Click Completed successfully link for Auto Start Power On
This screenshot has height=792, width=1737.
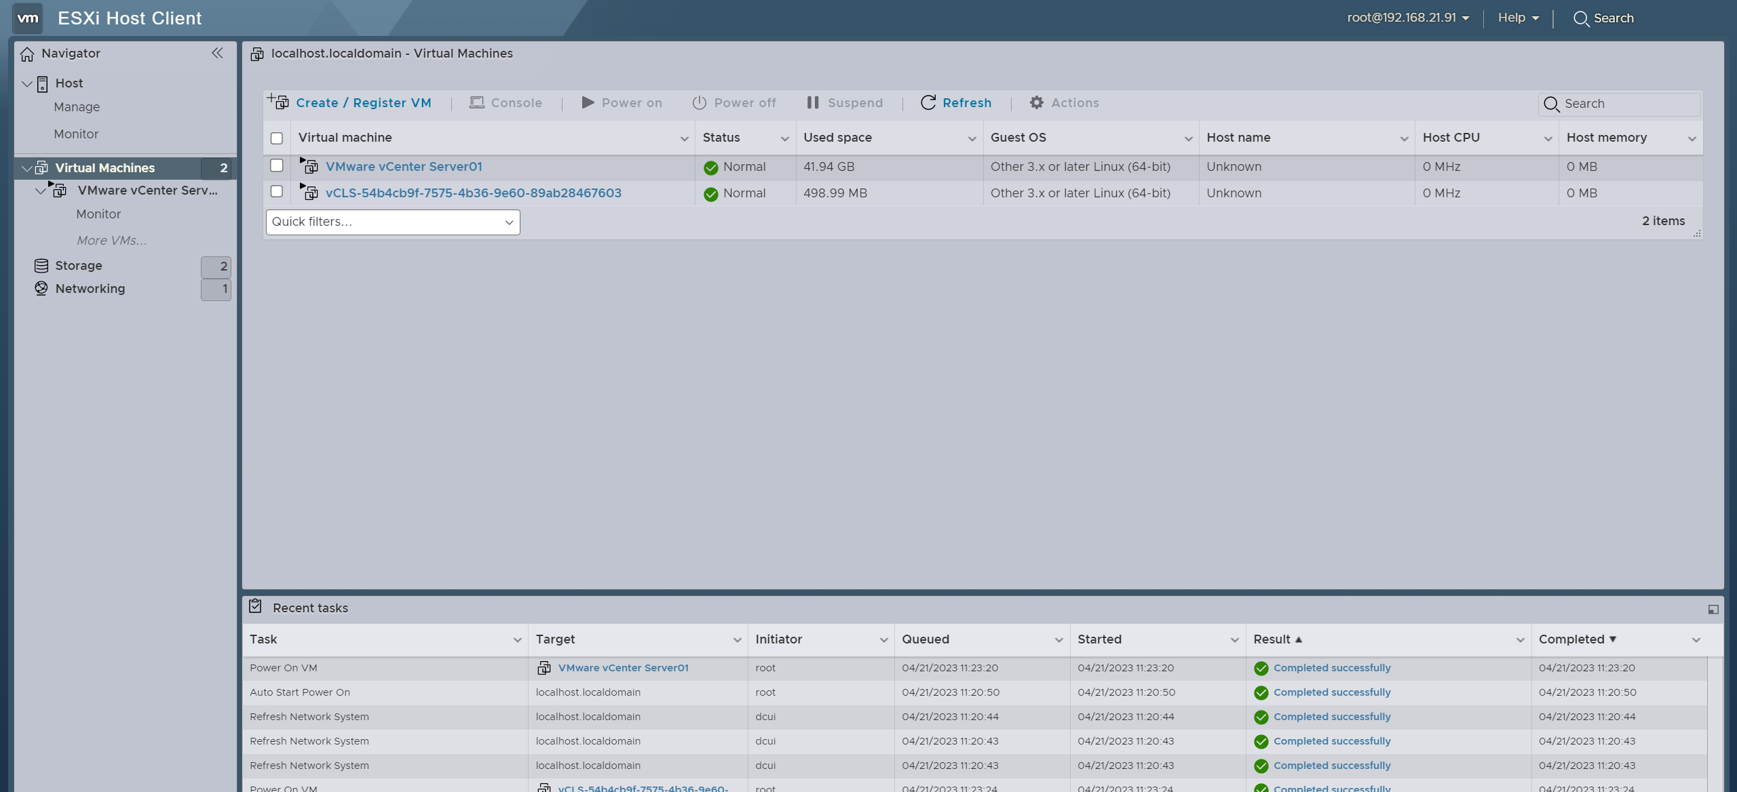point(1332,692)
